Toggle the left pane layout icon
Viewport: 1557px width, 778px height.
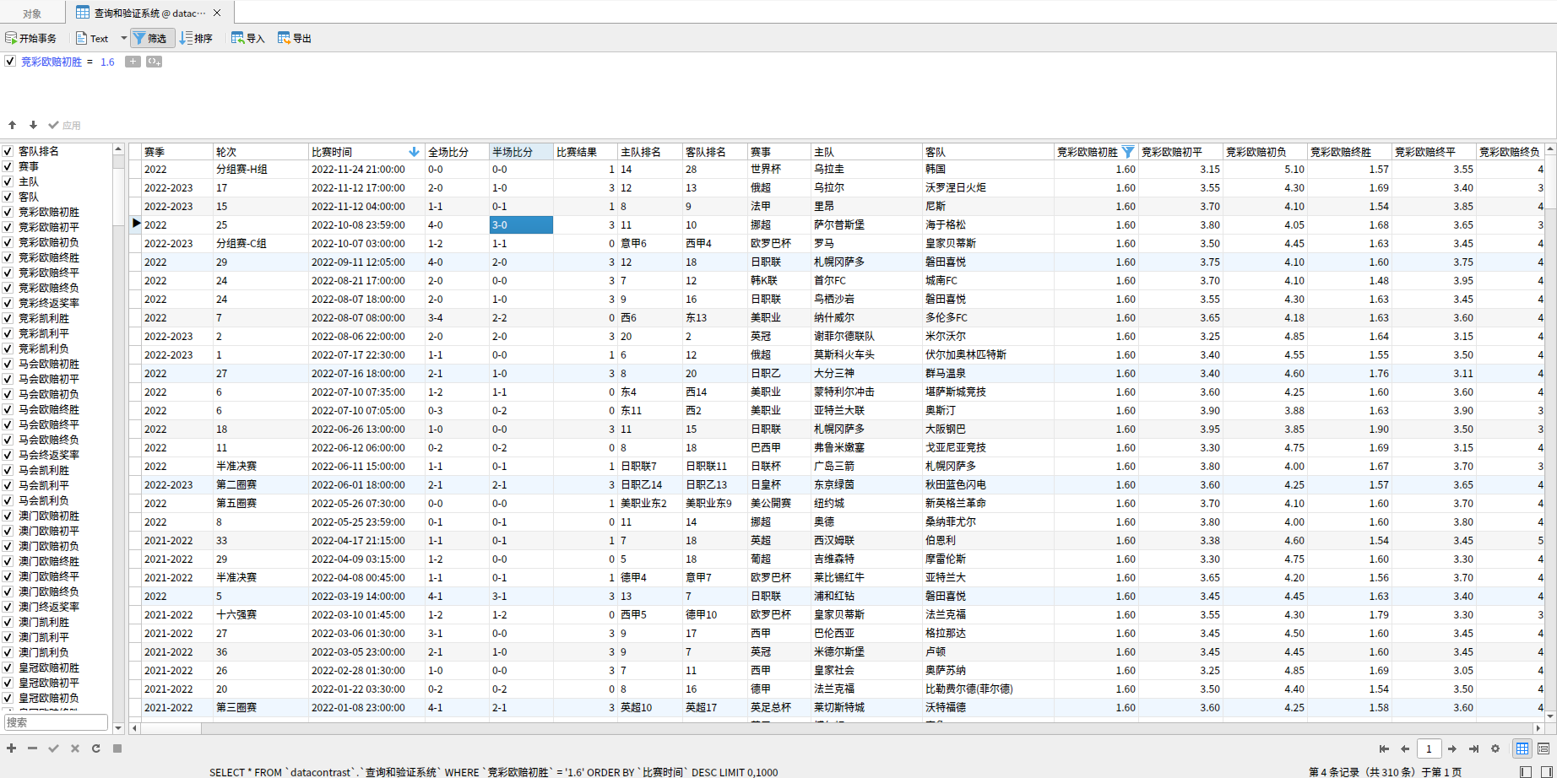(x=1525, y=771)
